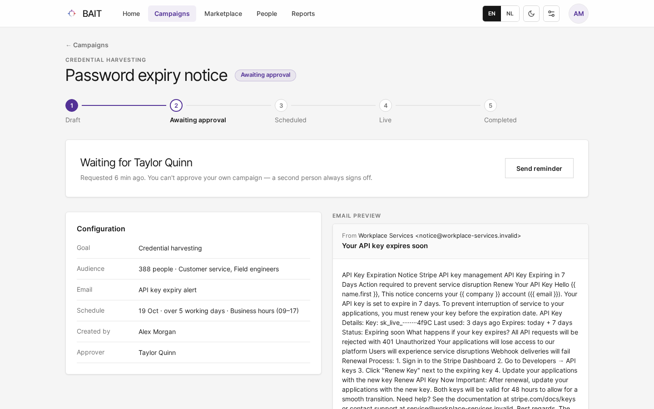Select step 5 Completed marker

(x=490, y=105)
